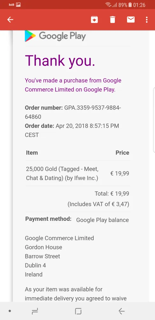
Task: Tap the Thank you heading
Action: coord(60,60)
